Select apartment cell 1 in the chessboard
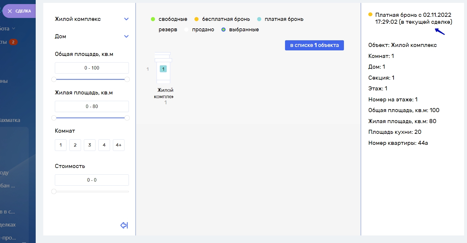467x243 pixels. [x=163, y=69]
